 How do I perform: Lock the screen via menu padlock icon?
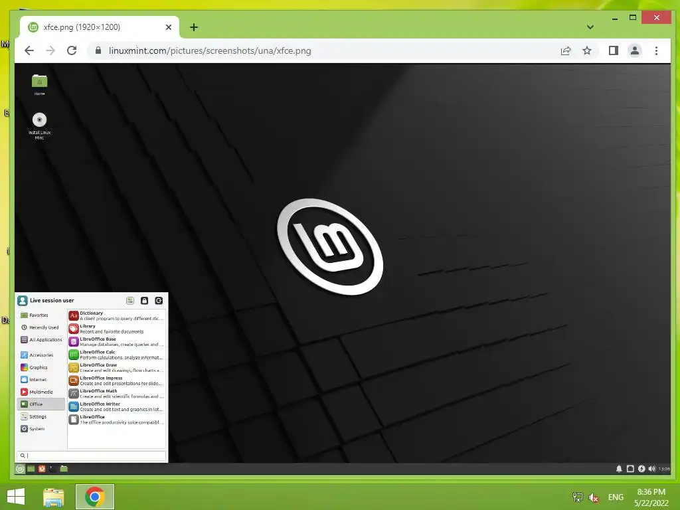point(144,301)
